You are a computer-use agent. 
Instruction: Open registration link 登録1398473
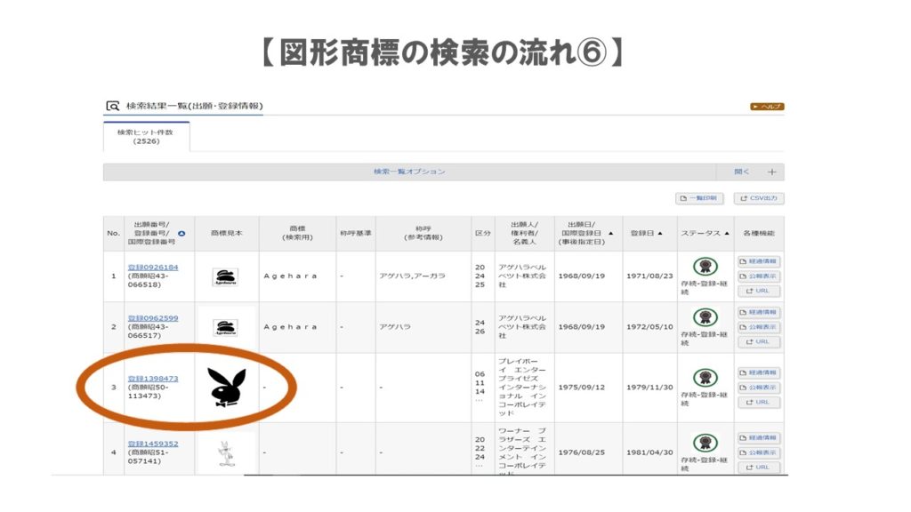click(153, 378)
